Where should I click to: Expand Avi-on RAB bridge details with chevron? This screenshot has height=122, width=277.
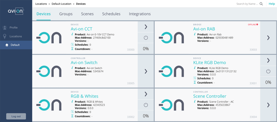pyautogui.click(x=268, y=38)
